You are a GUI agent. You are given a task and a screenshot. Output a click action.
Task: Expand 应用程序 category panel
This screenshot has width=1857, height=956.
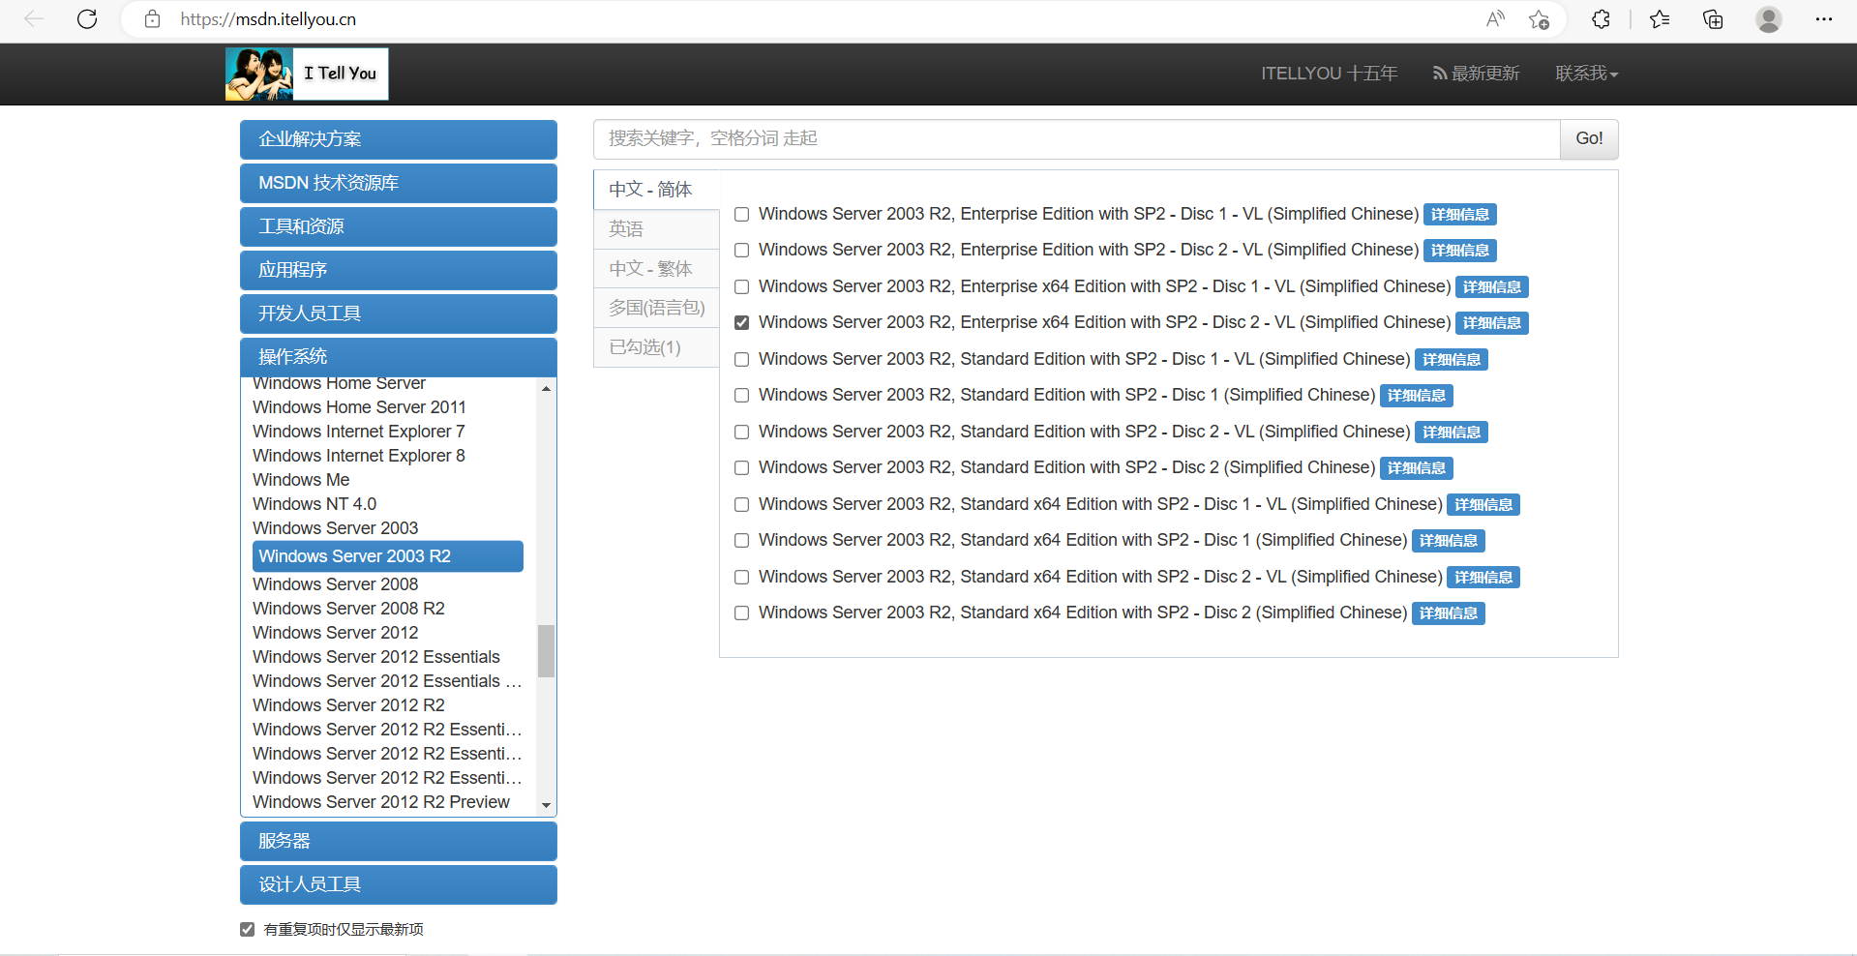[x=399, y=270]
